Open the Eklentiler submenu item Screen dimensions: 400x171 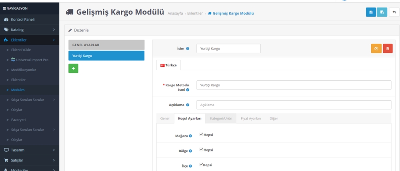[x=18, y=80]
